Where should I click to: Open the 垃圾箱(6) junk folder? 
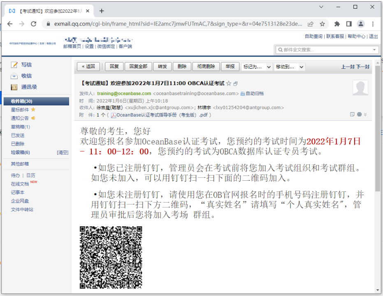tap(21, 152)
